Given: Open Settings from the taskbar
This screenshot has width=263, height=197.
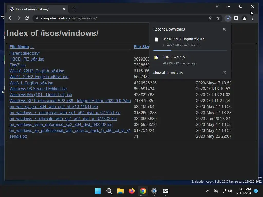Looking at the screenshot, I should click(154, 191).
